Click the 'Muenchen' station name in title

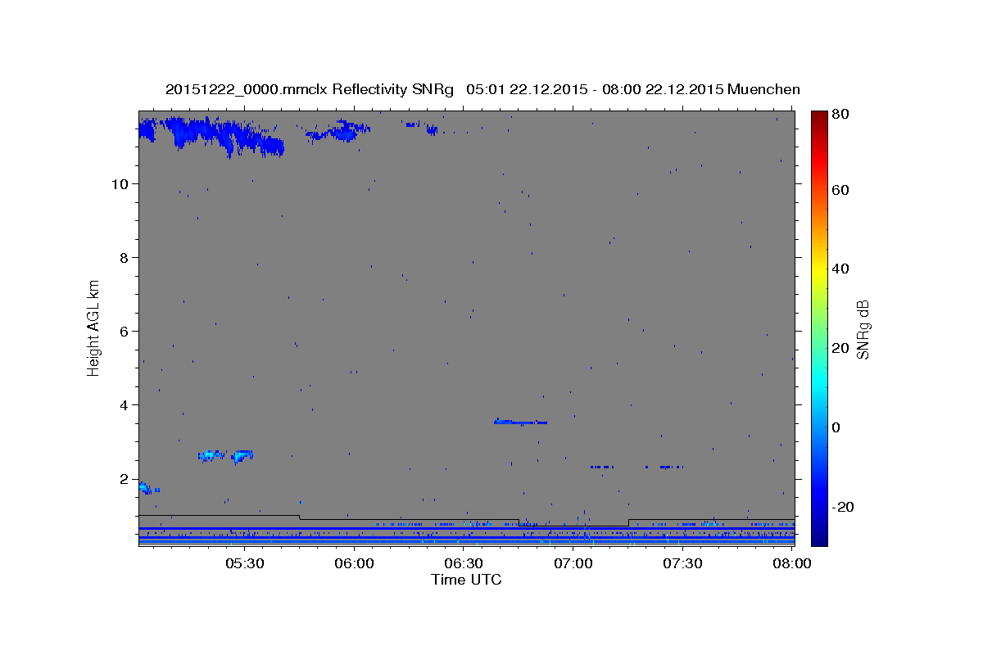pyautogui.click(x=763, y=89)
